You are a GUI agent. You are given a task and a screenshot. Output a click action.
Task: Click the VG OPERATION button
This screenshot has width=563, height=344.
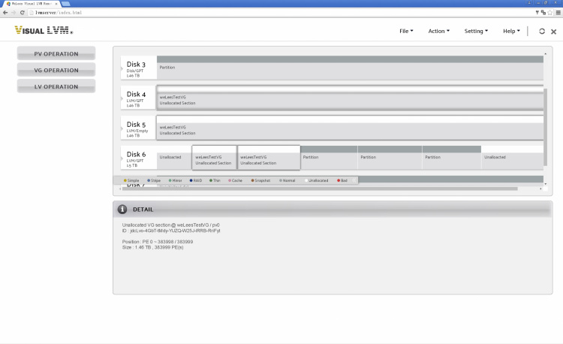56,70
